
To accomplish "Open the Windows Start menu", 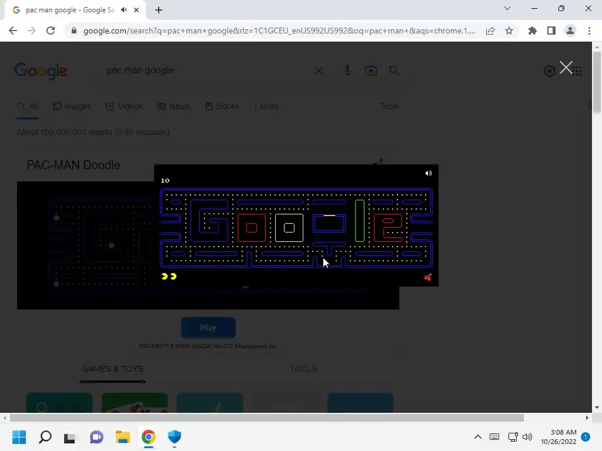I will 19,437.
